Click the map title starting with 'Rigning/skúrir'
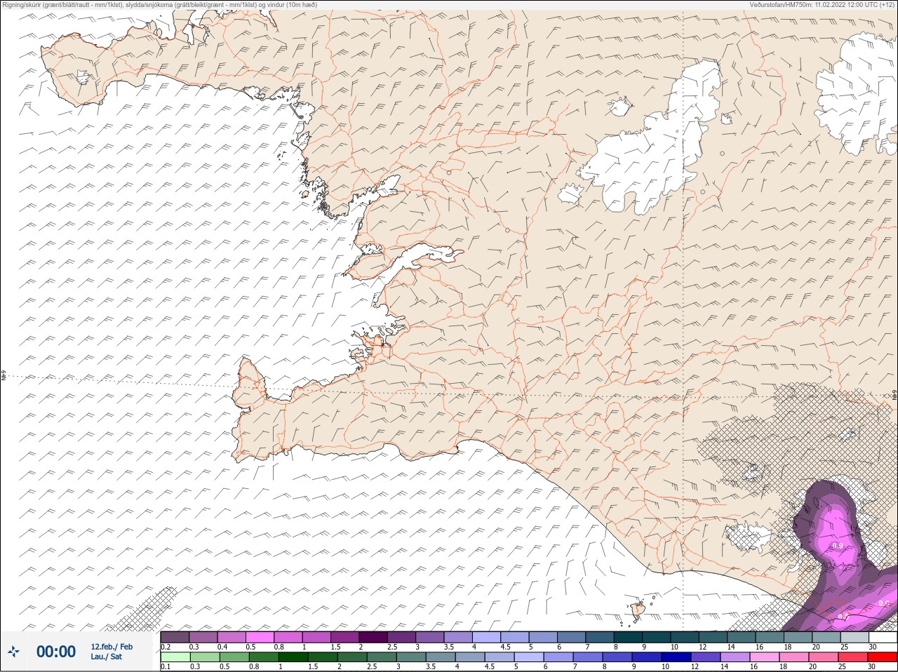The height and width of the screenshot is (672, 898). tap(159, 4)
